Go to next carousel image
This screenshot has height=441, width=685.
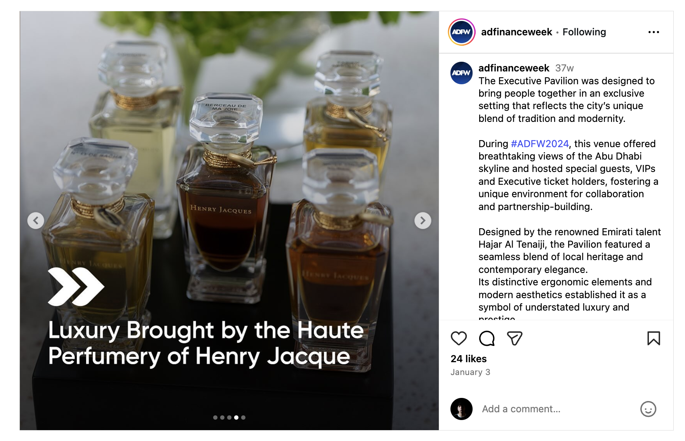(x=422, y=220)
